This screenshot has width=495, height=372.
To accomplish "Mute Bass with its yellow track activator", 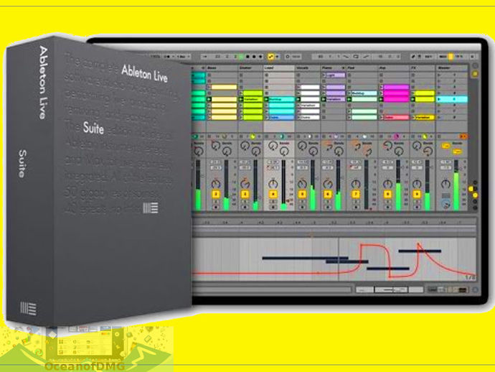I will 216,194.
